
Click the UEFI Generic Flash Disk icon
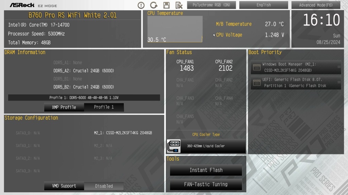[x=257, y=83]
